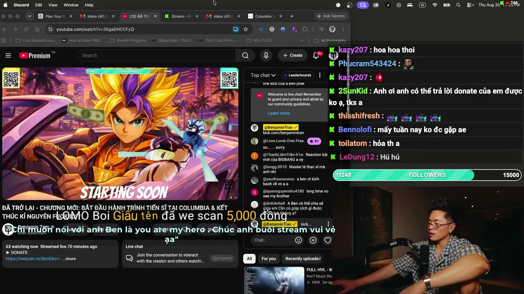The height and width of the screenshot is (294, 524).
Task: Open Spotlight search in menu bar
Action: (x=458, y=5)
